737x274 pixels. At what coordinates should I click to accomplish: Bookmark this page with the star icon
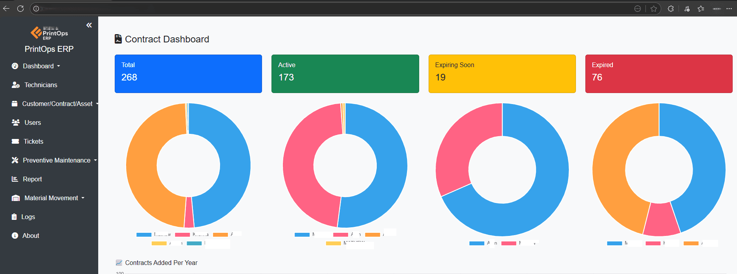tap(654, 9)
